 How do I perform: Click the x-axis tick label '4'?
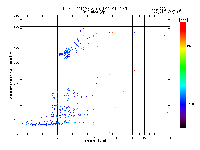(95, 138)
